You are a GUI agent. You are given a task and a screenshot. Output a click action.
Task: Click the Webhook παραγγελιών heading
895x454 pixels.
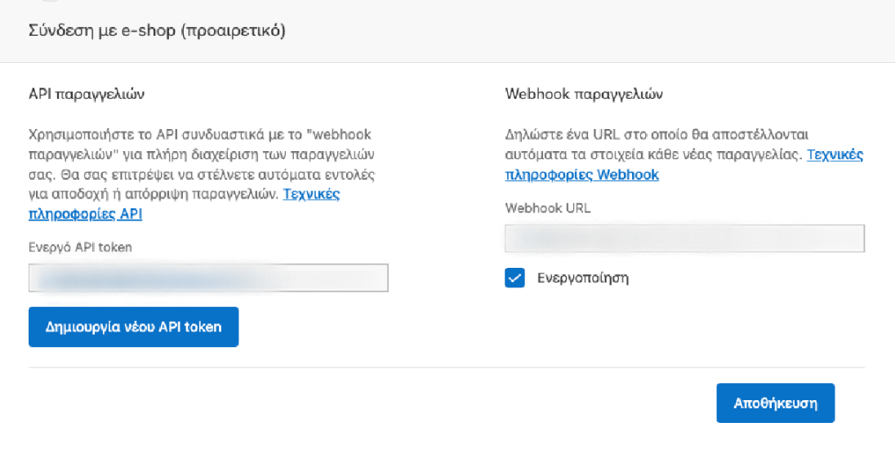click(583, 94)
